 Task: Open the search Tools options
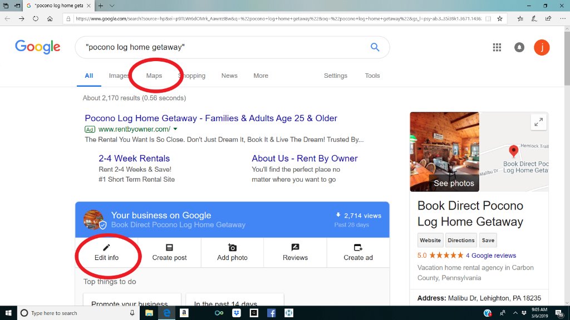[372, 76]
